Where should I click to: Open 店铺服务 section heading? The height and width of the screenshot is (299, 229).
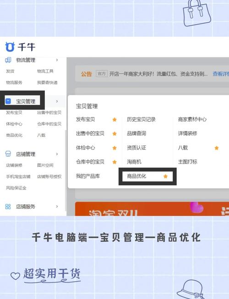(x=26, y=207)
